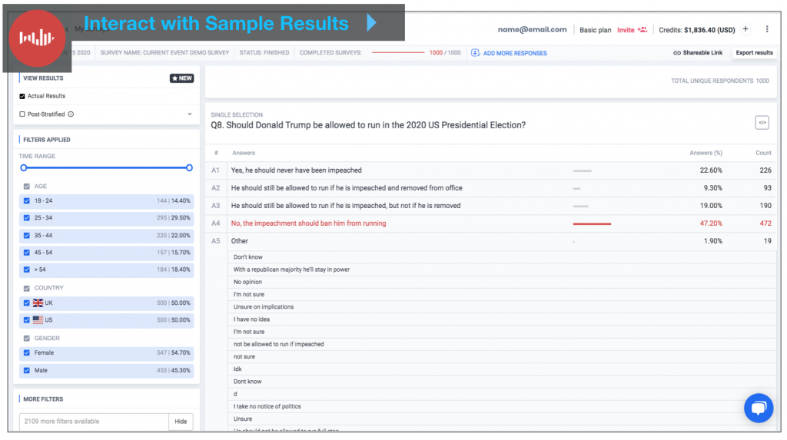Viewport: 787px width, 440px height.
Task: Click the Add More Responses person icon
Action: click(475, 53)
